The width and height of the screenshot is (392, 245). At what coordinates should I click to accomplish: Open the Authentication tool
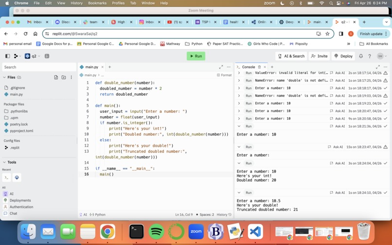tap(21, 207)
